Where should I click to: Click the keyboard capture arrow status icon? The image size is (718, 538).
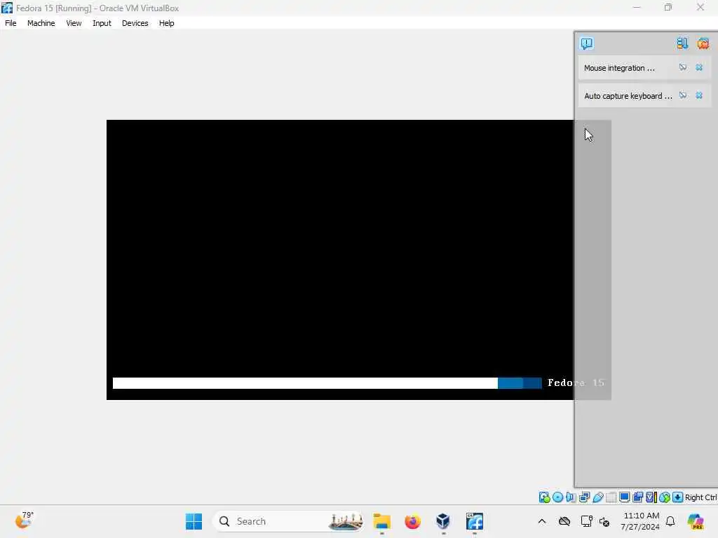coord(678,497)
